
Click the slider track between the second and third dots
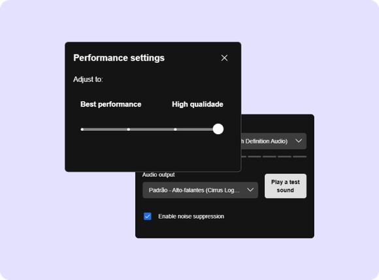pos(152,130)
